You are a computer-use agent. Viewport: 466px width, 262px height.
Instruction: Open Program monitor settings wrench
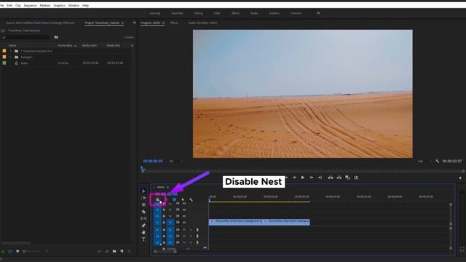(438, 161)
